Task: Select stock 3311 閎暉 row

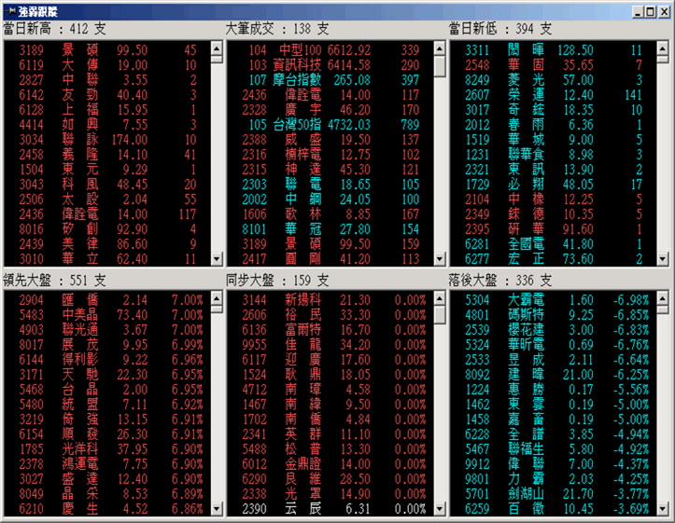Action: 554,49
